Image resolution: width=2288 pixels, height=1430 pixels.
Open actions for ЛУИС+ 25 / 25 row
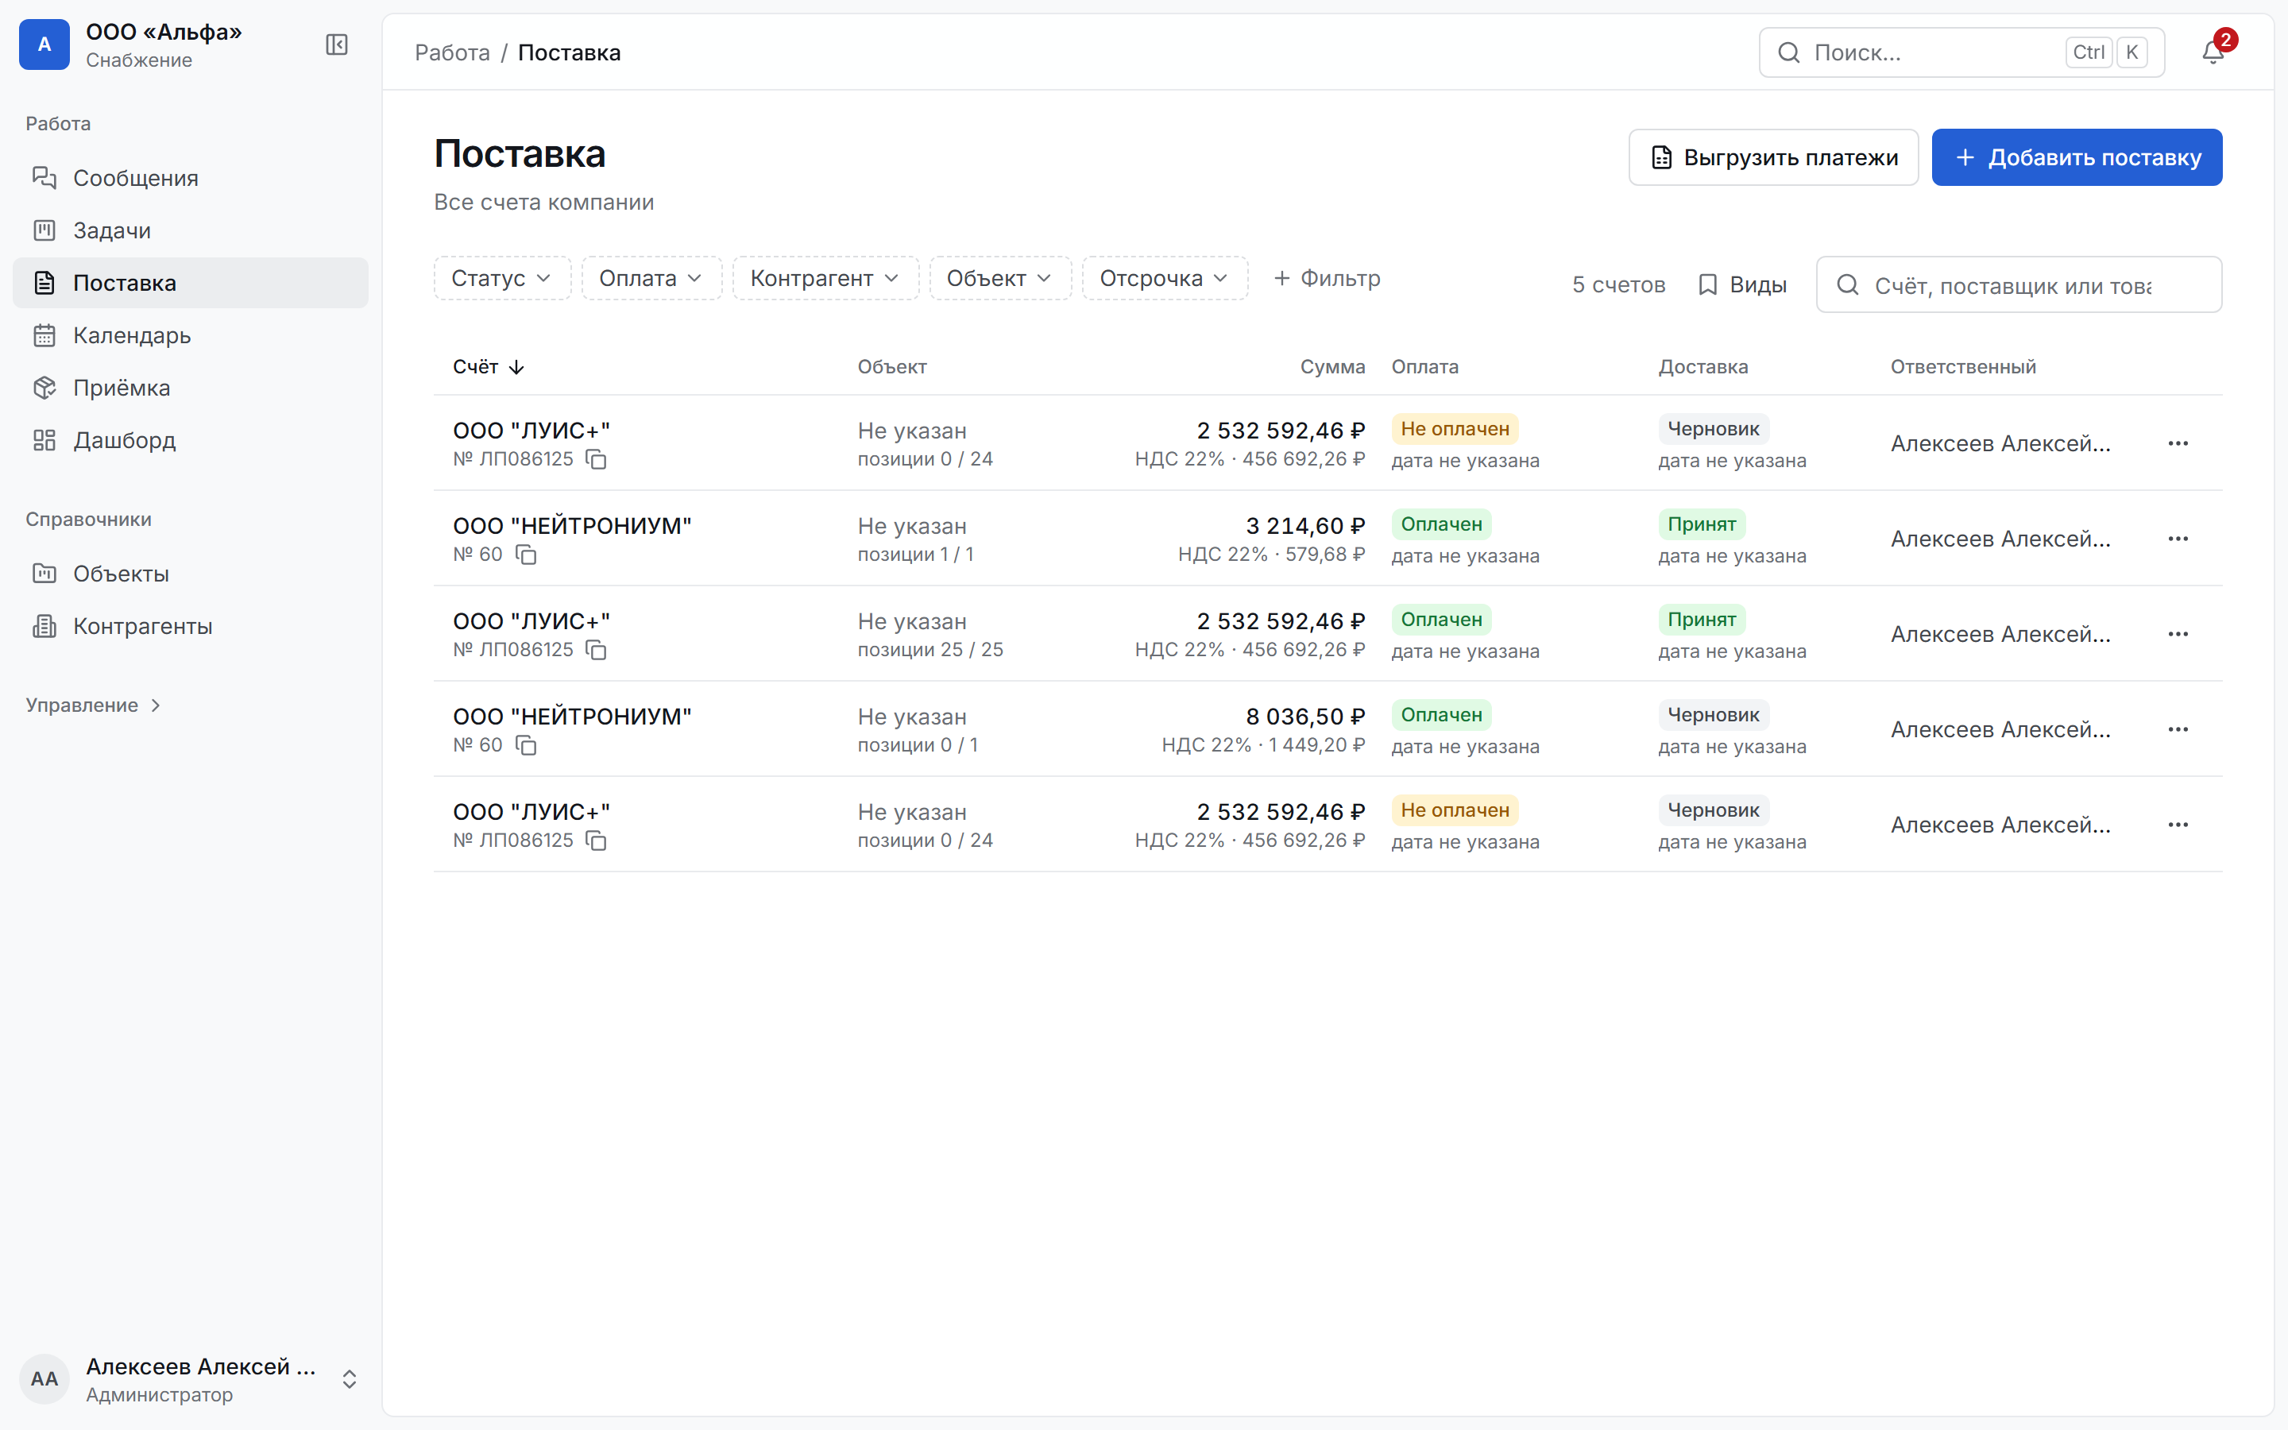pos(2178,635)
